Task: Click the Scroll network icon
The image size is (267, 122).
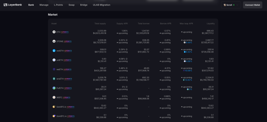Action: tap(224, 5)
